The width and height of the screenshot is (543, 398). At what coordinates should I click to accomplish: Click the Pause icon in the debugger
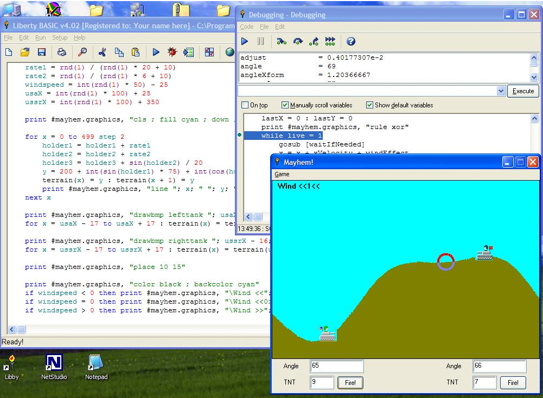(x=261, y=41)
